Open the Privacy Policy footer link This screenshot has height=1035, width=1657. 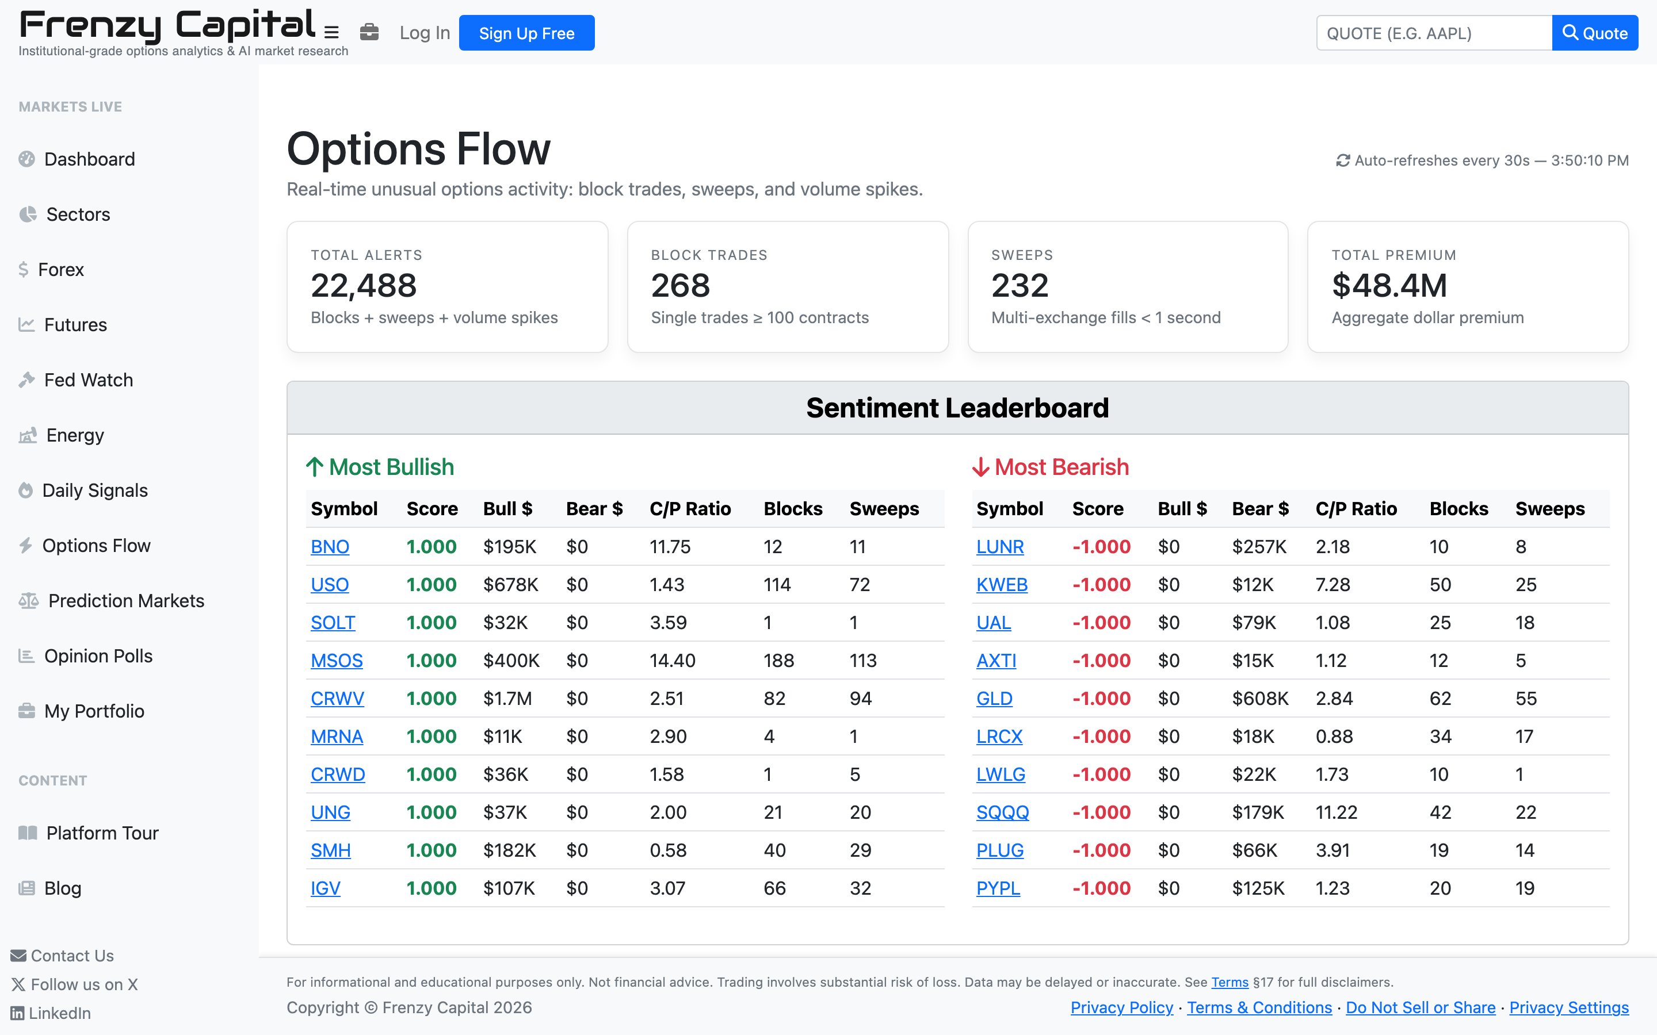(1121, 1007)
